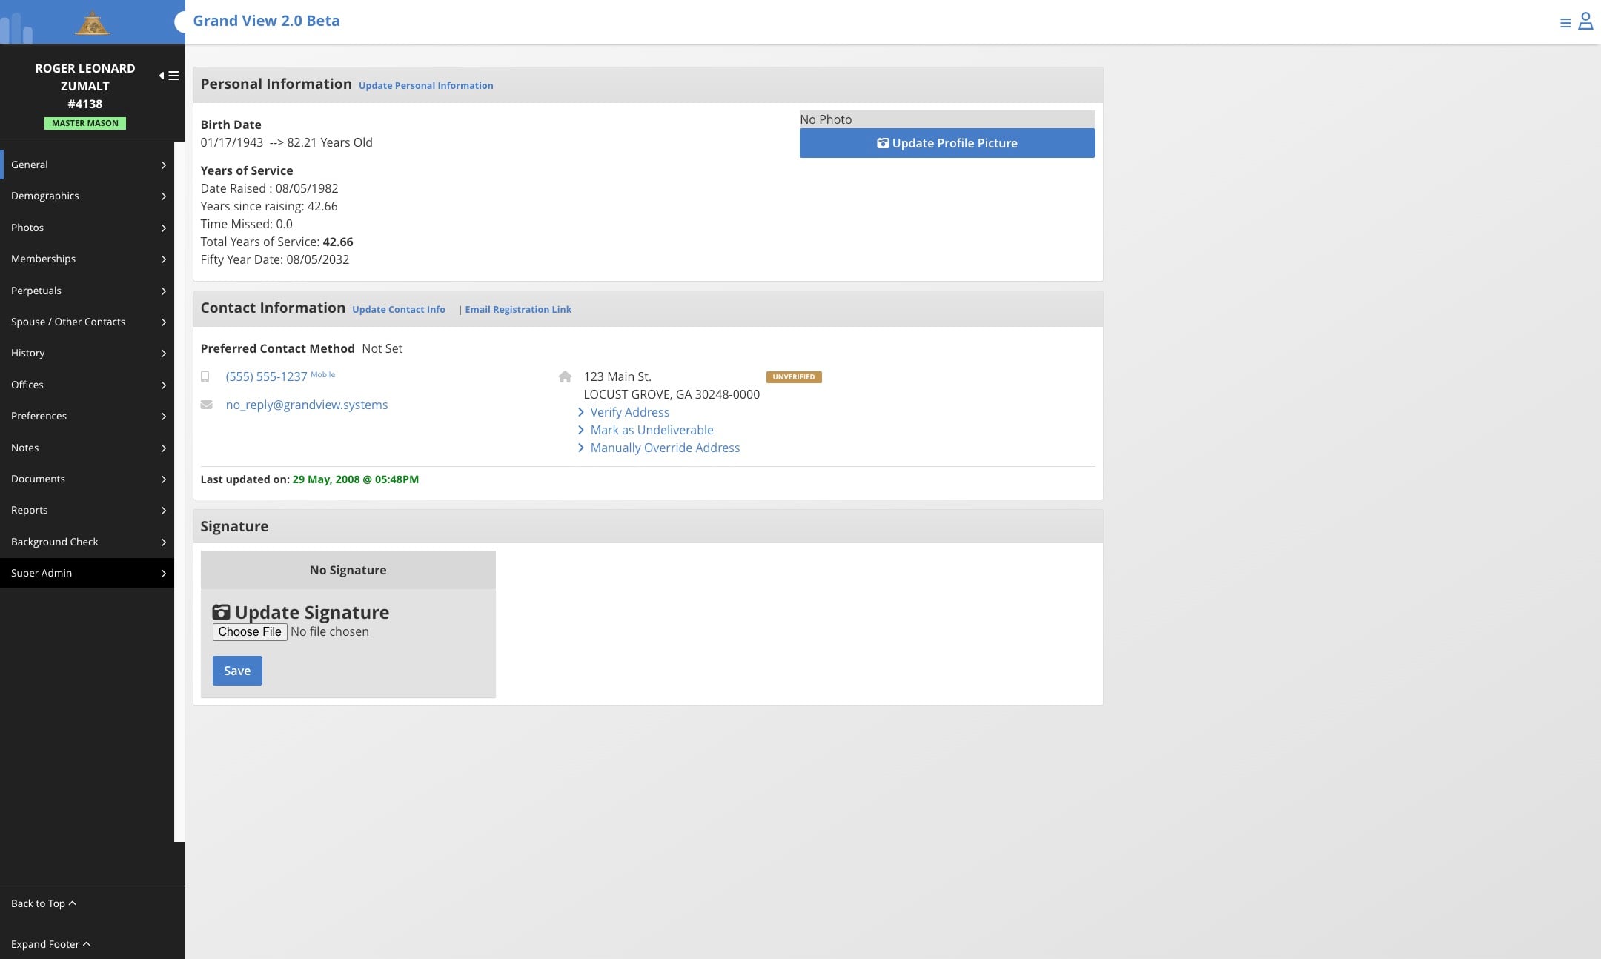The width and height of the screenshot is (1601, 959).
Task: Click Expand Footer
Action: click(50, 944)
